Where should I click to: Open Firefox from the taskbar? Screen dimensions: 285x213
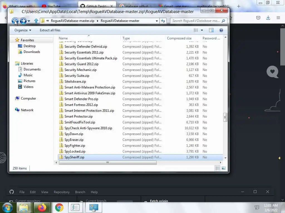(x=42, y=207)
